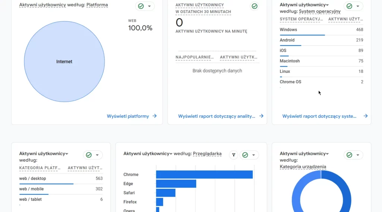The width and height of the screenshot is (382, 212).
Task: Select the web / mobile table row
Action: click(x=61, y=189)
